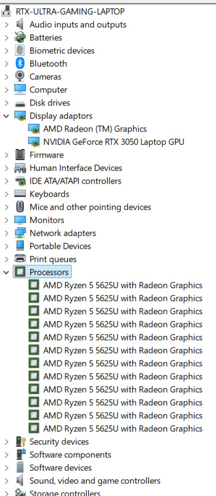Expand the Disk drives category

coord(6,103)
